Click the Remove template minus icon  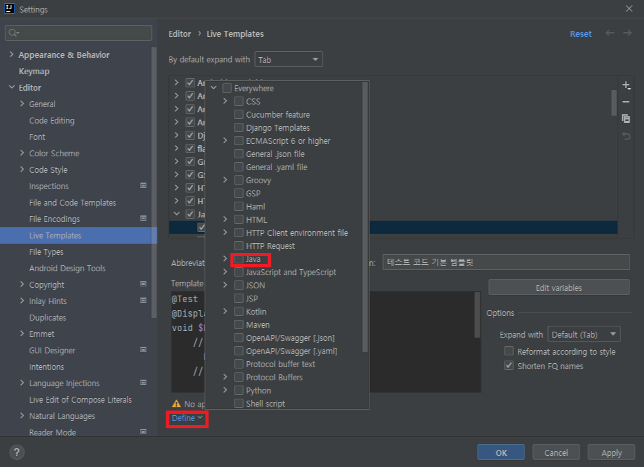tap(626, 102)
